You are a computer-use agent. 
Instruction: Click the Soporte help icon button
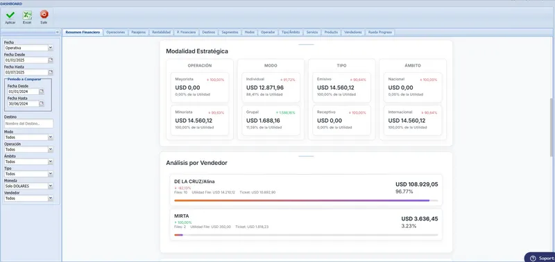[533, 258]
